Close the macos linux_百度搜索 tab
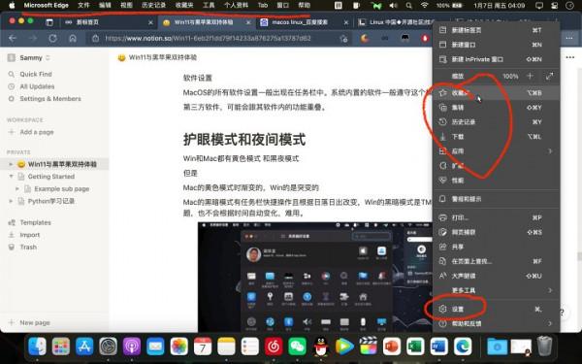 [346, 22]
